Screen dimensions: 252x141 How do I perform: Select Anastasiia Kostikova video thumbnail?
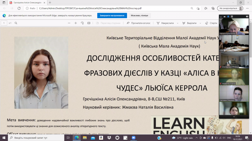(x=234, y=60)
